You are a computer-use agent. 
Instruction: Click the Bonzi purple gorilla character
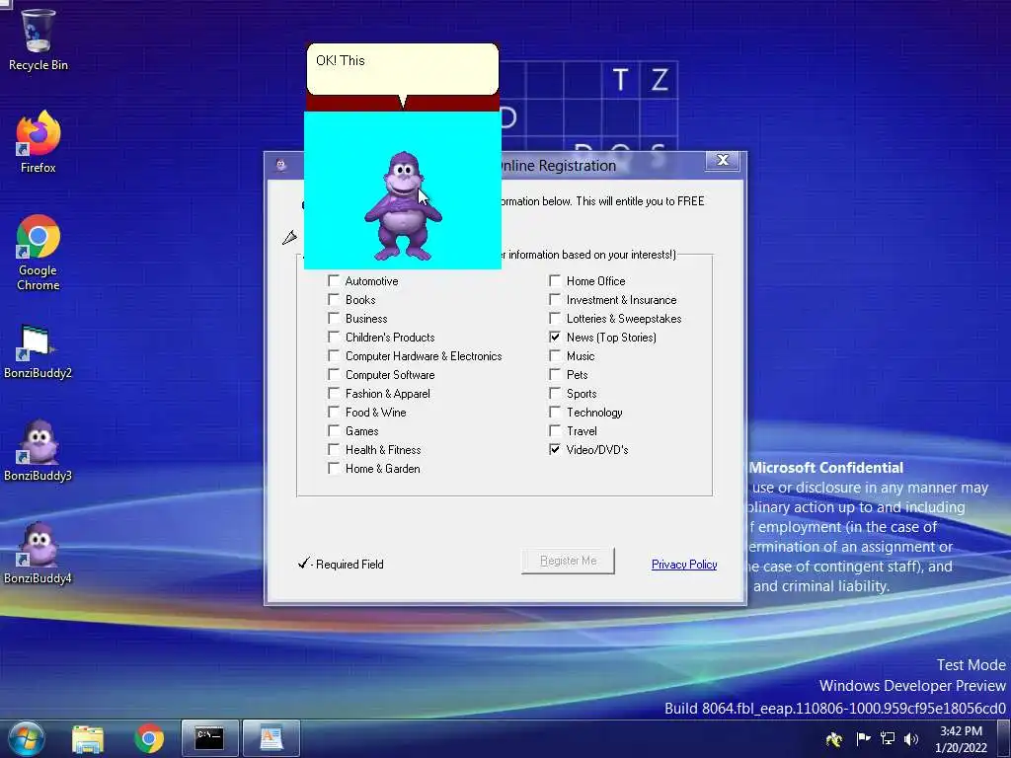403,206
